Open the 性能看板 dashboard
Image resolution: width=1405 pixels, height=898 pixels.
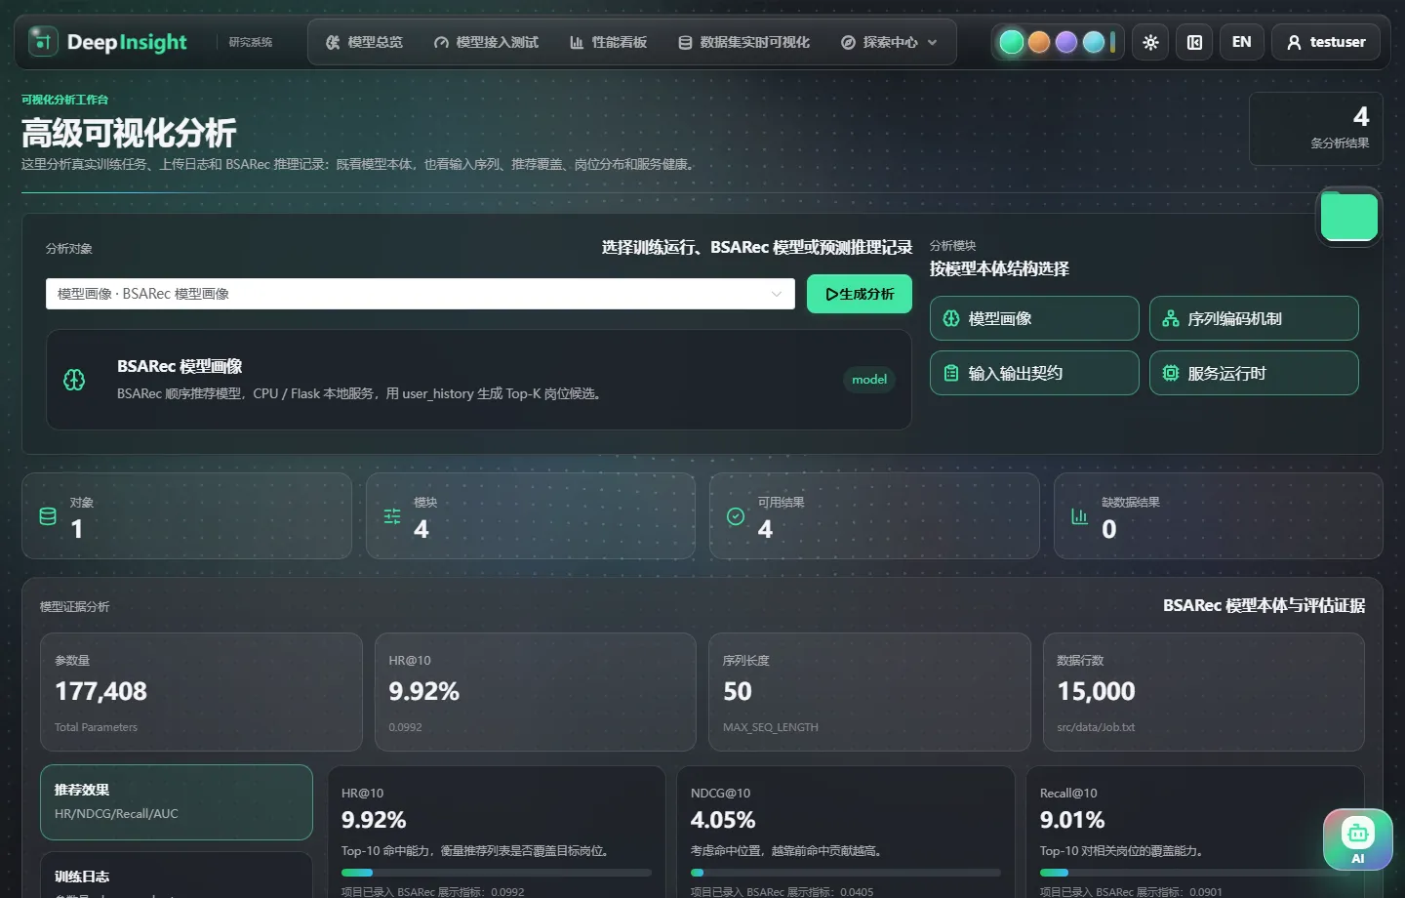[x=608, y=42]
